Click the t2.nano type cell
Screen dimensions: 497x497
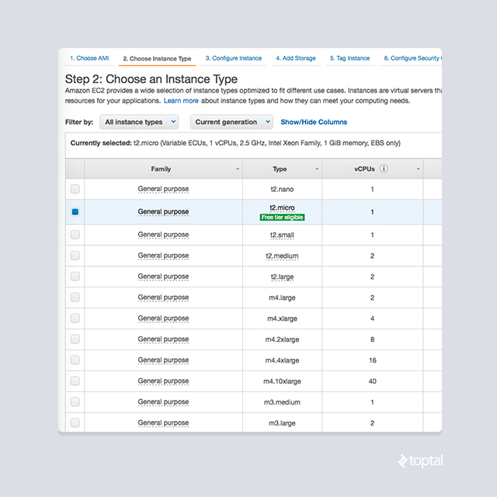282,189
